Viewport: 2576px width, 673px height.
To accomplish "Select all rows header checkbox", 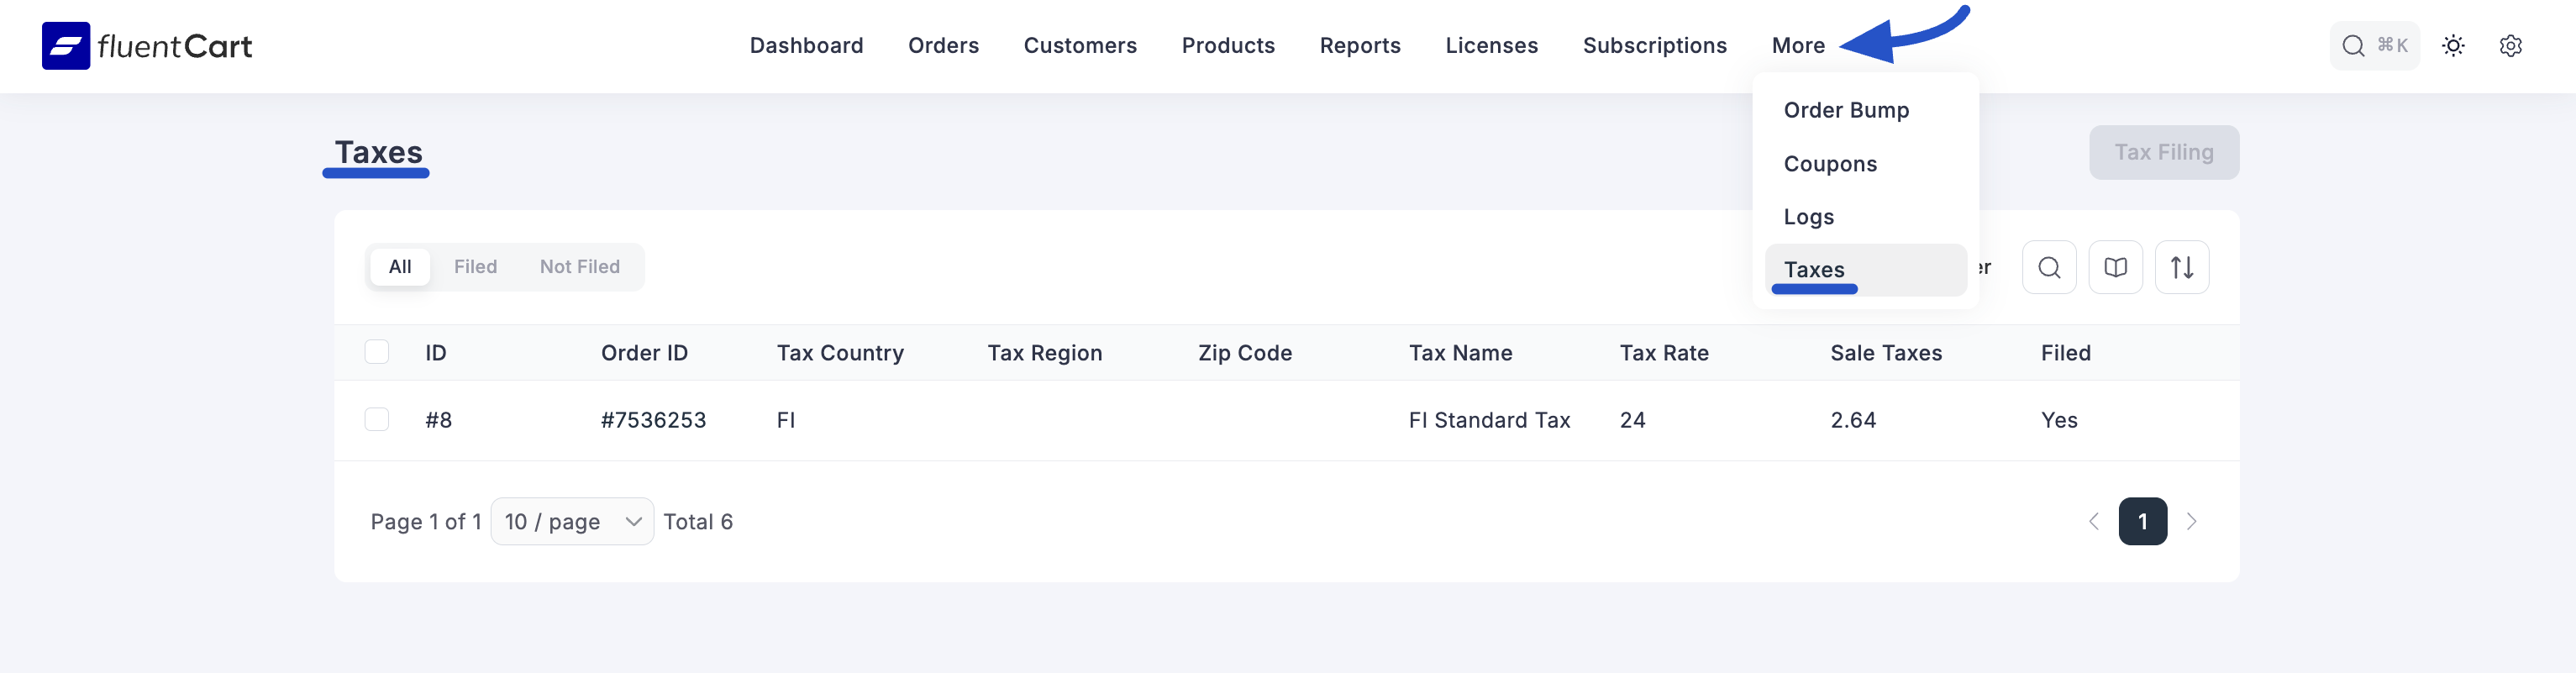I will [x=377, y=352].
